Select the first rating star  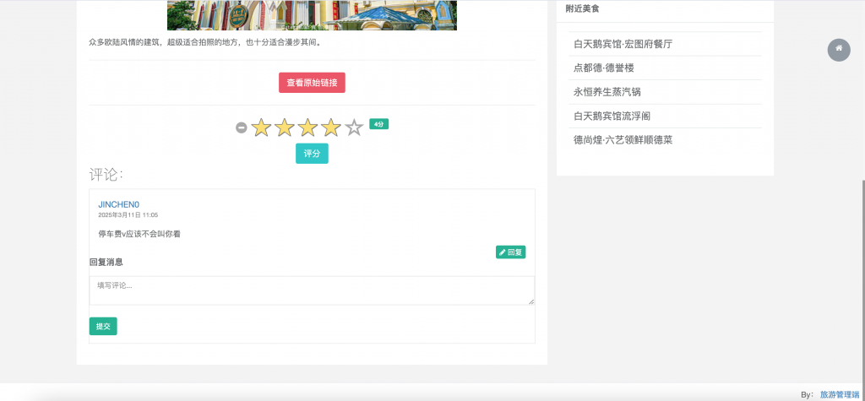pos(261,127)
